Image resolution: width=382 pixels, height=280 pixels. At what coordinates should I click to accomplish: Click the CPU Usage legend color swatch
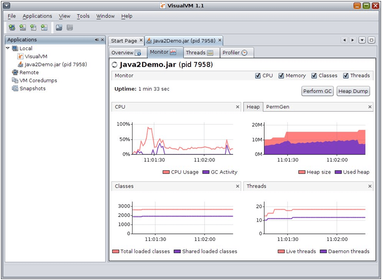pyautogui.click(x=166, y=172)
